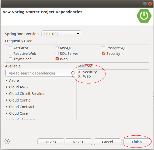Click the help question mark icon
The width and height of the screenshot is (154, 150).
7,142
